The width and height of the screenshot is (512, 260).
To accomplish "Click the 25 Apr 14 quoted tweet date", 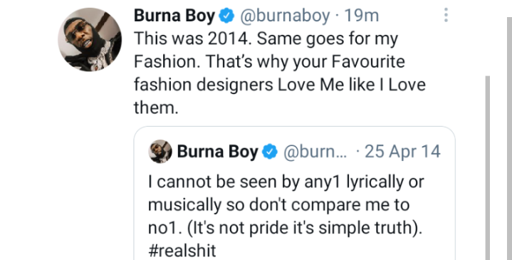I will (402, 152).
